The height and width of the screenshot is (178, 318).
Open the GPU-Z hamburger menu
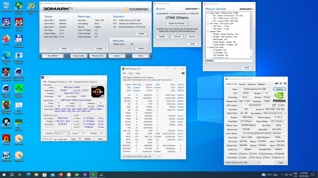point(285,83)
